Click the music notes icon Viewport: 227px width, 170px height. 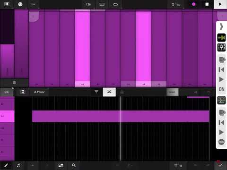(18, 165)
